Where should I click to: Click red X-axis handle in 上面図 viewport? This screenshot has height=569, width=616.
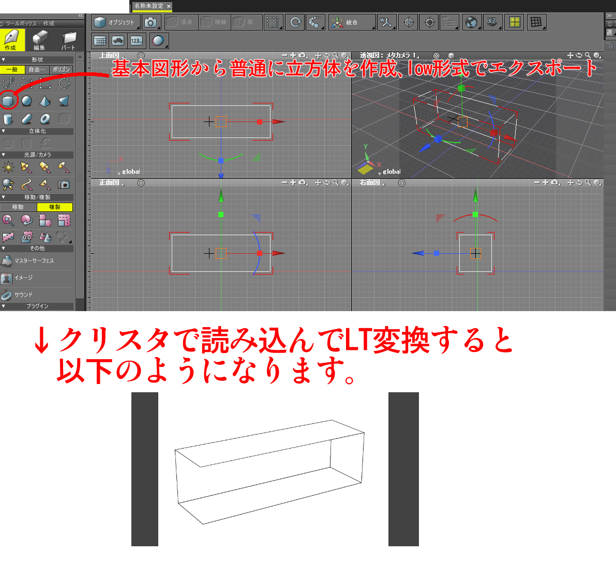259,122
